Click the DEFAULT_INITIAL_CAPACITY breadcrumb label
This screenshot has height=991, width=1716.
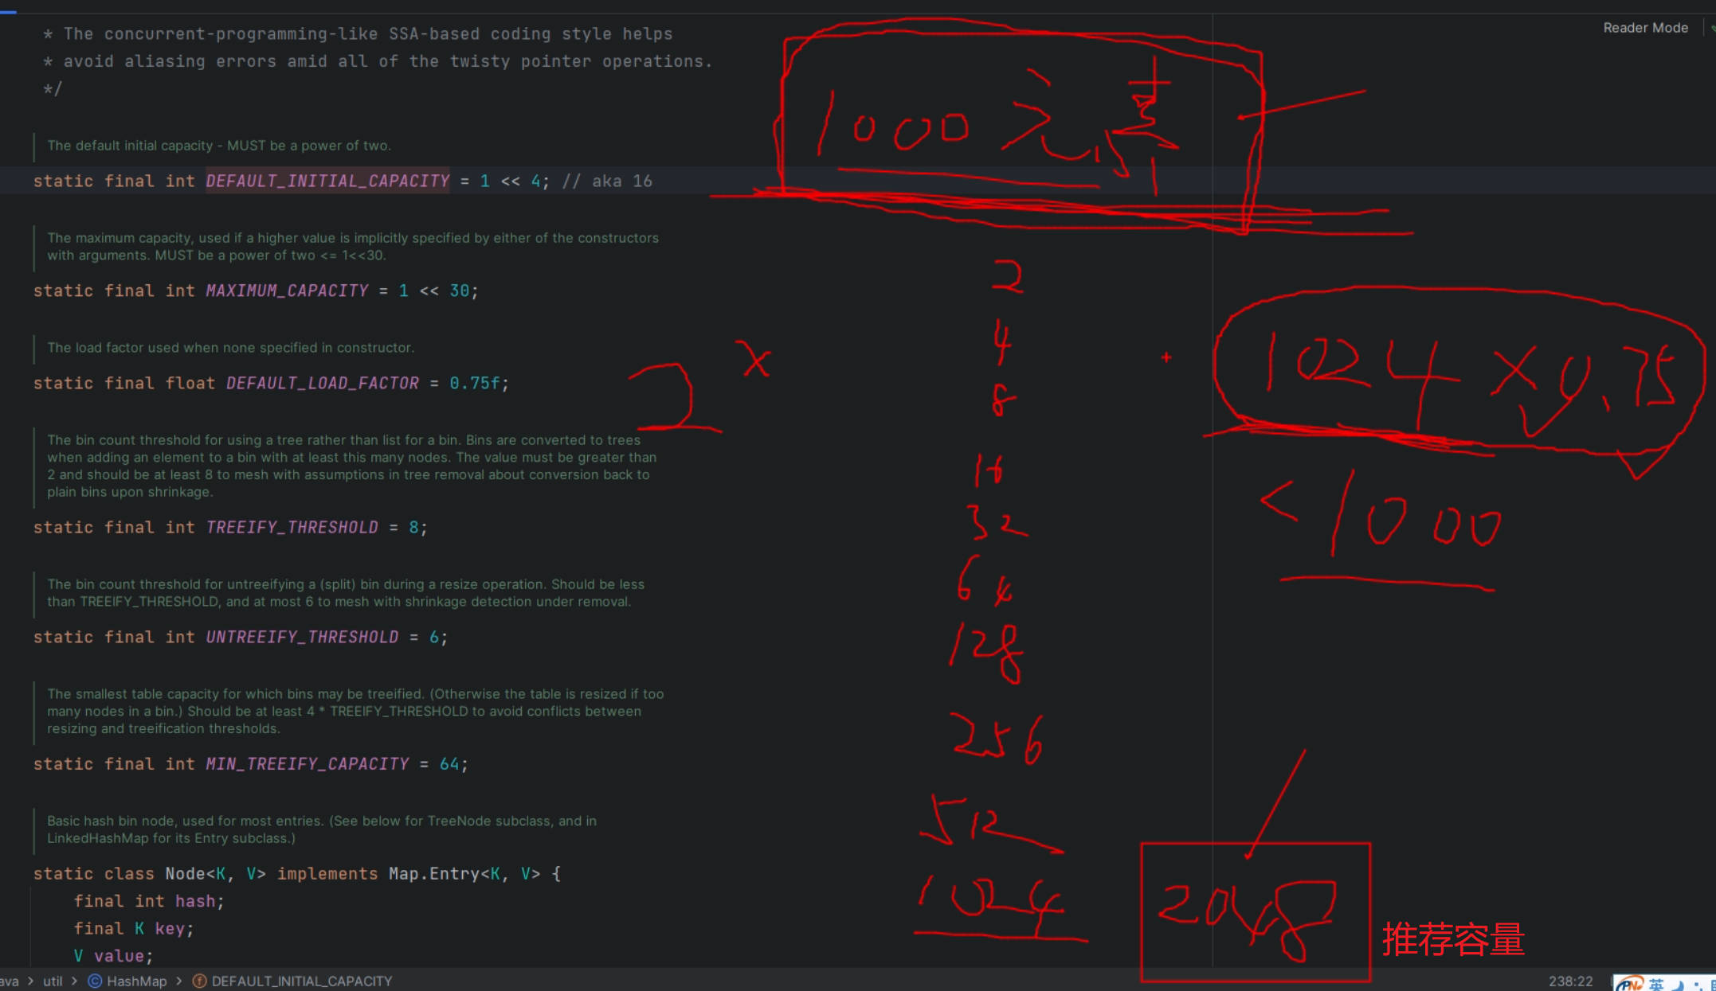coord(302,981)
